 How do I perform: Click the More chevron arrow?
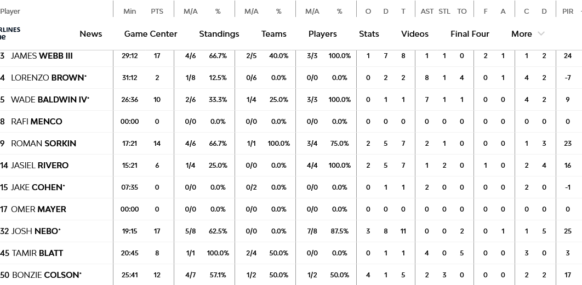[x=541, y=34]
